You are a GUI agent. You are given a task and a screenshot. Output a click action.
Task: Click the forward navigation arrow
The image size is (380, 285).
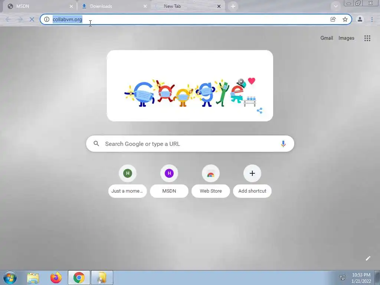pos(20,19)
